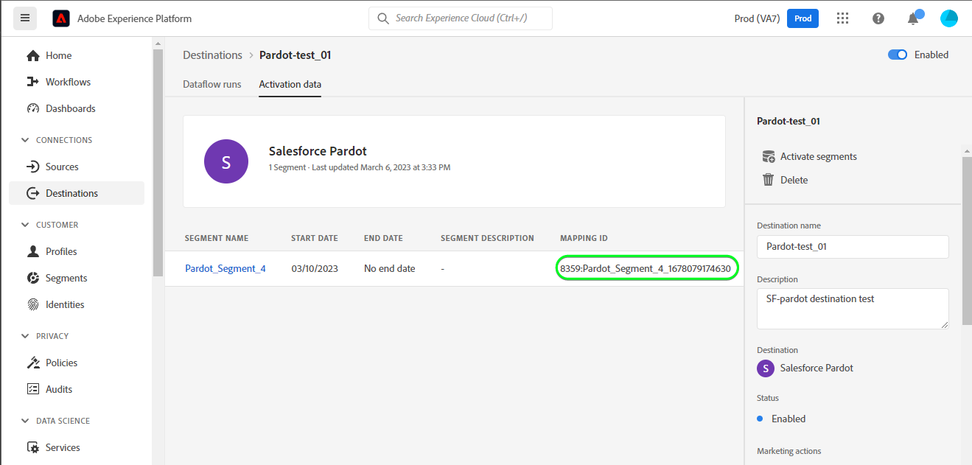Click the start date 03/10/2023 cell
The height and width of the screenshot is (465, 972).
coord(315,268)
